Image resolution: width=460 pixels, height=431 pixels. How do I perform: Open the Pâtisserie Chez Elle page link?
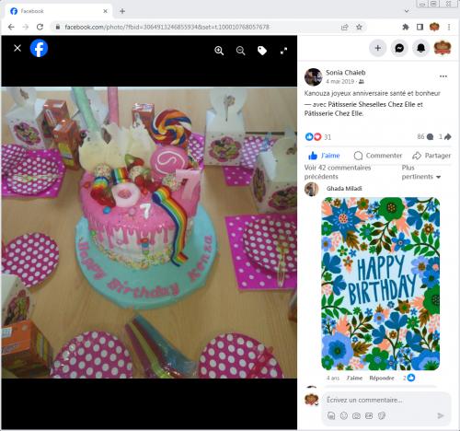point(334,113)
